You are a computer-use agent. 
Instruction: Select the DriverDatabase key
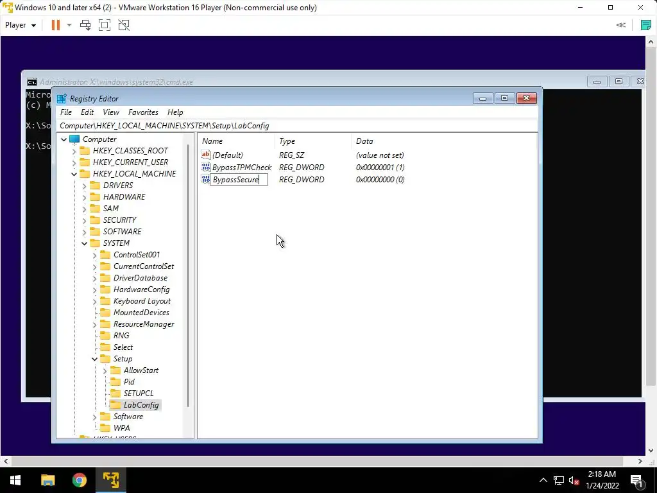[140, 278]
